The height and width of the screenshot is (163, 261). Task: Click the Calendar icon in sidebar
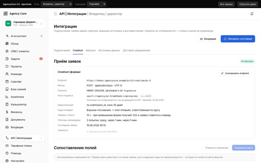7,81
